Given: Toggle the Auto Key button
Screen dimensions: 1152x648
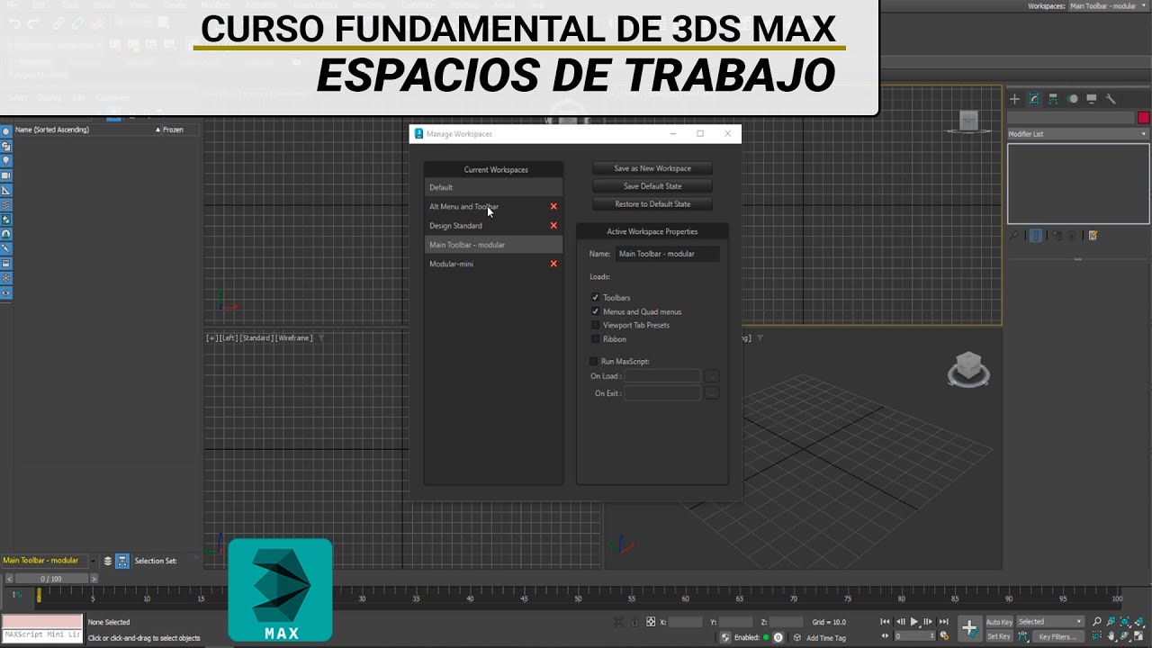Looking at the screenshot, I should (999, 622).
